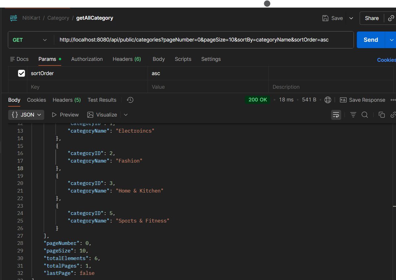The height and width of the screenshot is (280, 396).
Task: Click the 541 B response size
Action: coord(309,100)
